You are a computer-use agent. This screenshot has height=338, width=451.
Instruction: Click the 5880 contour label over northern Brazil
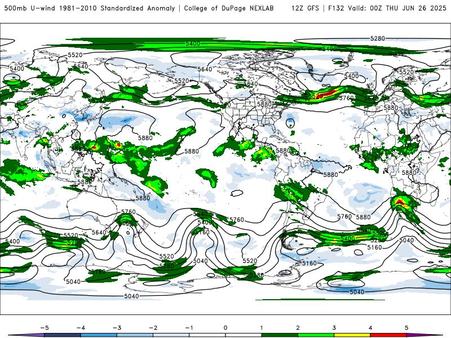click(331, 175)
